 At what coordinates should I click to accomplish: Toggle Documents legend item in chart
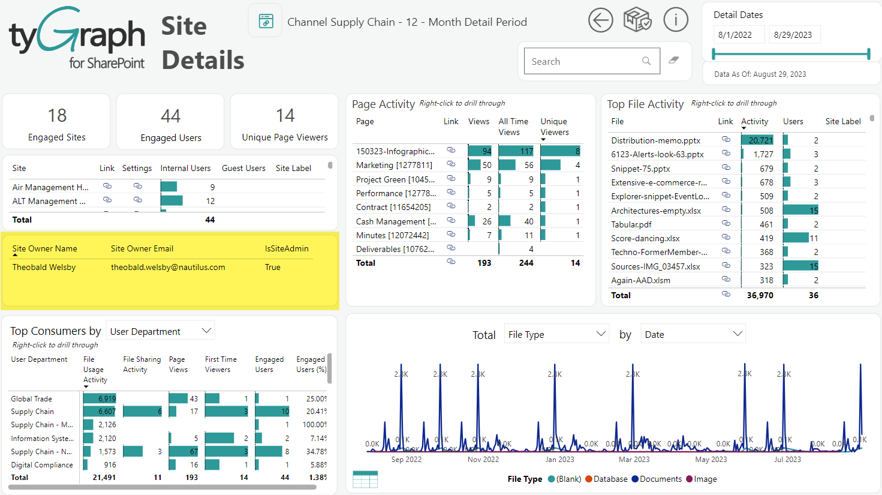(x=657, y=479)
